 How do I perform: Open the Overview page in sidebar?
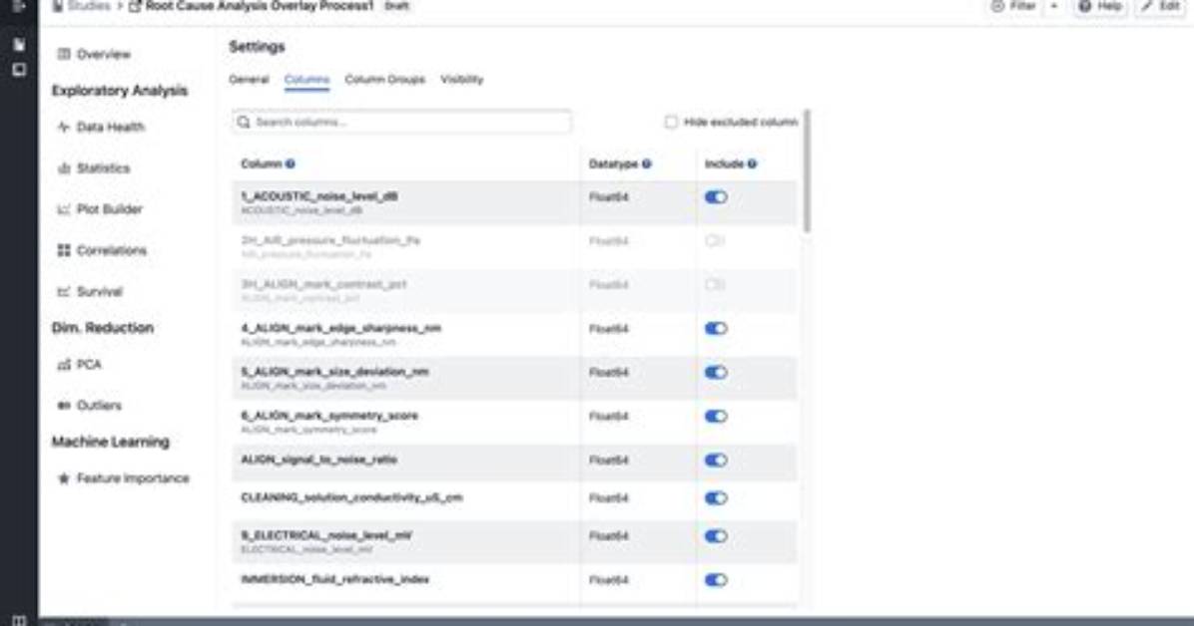pos(93,54)
